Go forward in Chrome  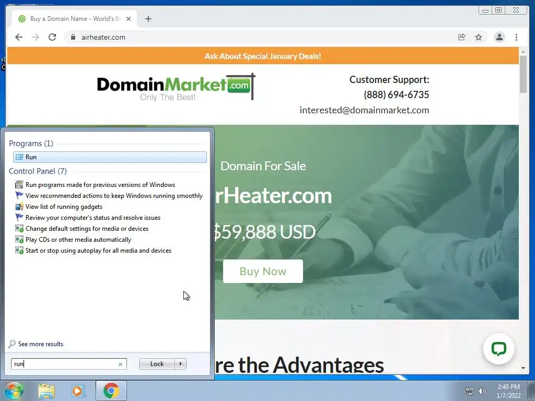[x=36, y=37]
